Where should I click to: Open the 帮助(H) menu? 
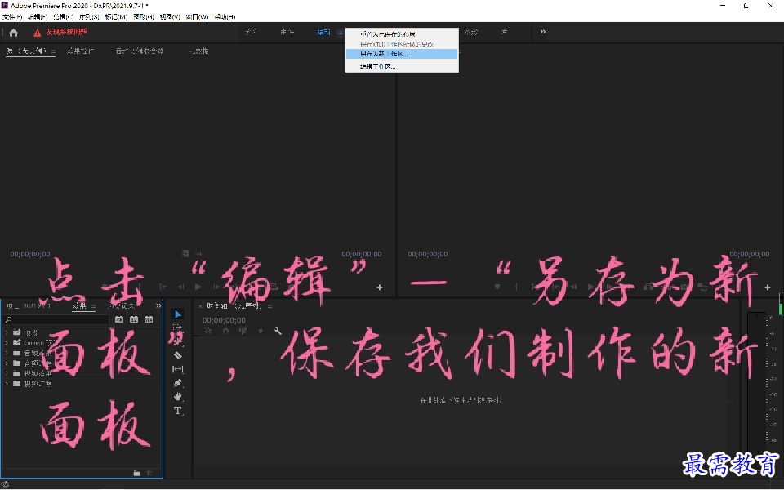coord(225,17)
